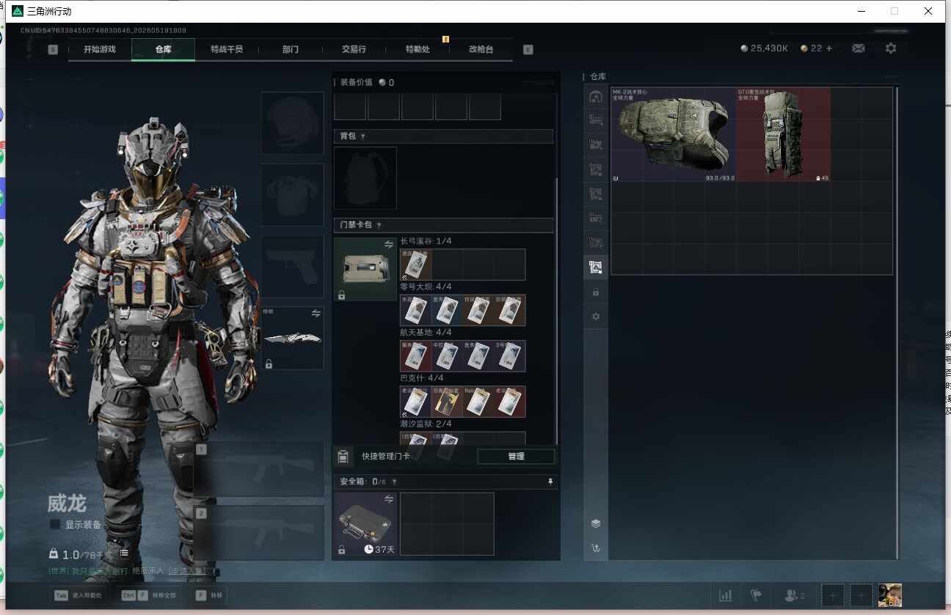Viewport: 951px width, 615px height.
Task: Click the lock icon on the safe box
Action: point(341,550)
